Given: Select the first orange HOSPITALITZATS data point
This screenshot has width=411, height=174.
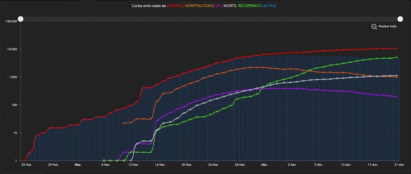Looking at the screenshot, I should pos(124,123).
